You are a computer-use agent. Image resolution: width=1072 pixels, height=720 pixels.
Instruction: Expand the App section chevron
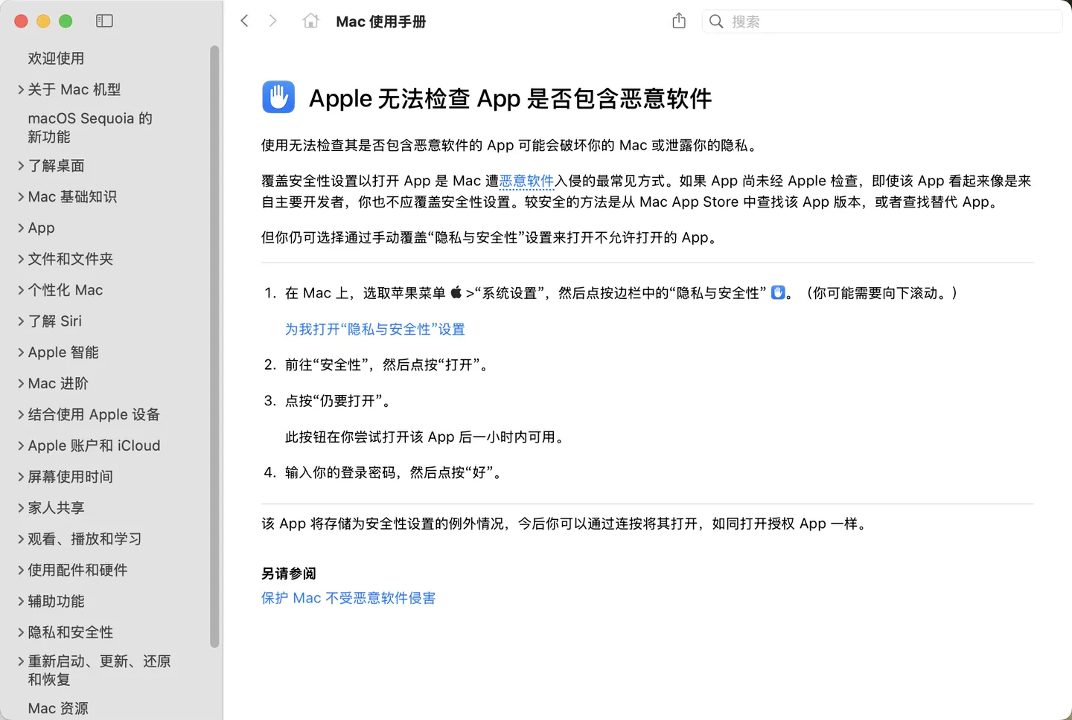21,228
